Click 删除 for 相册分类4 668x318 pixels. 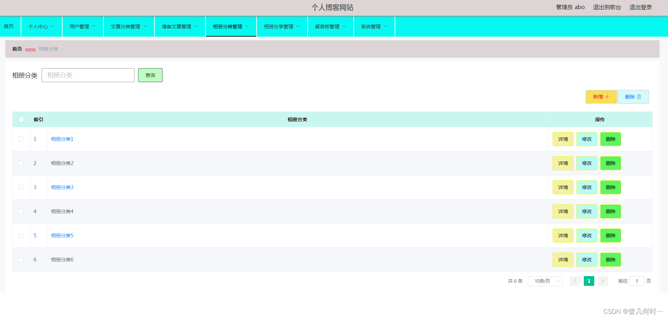pyautogui.click(x=611, y=211)
